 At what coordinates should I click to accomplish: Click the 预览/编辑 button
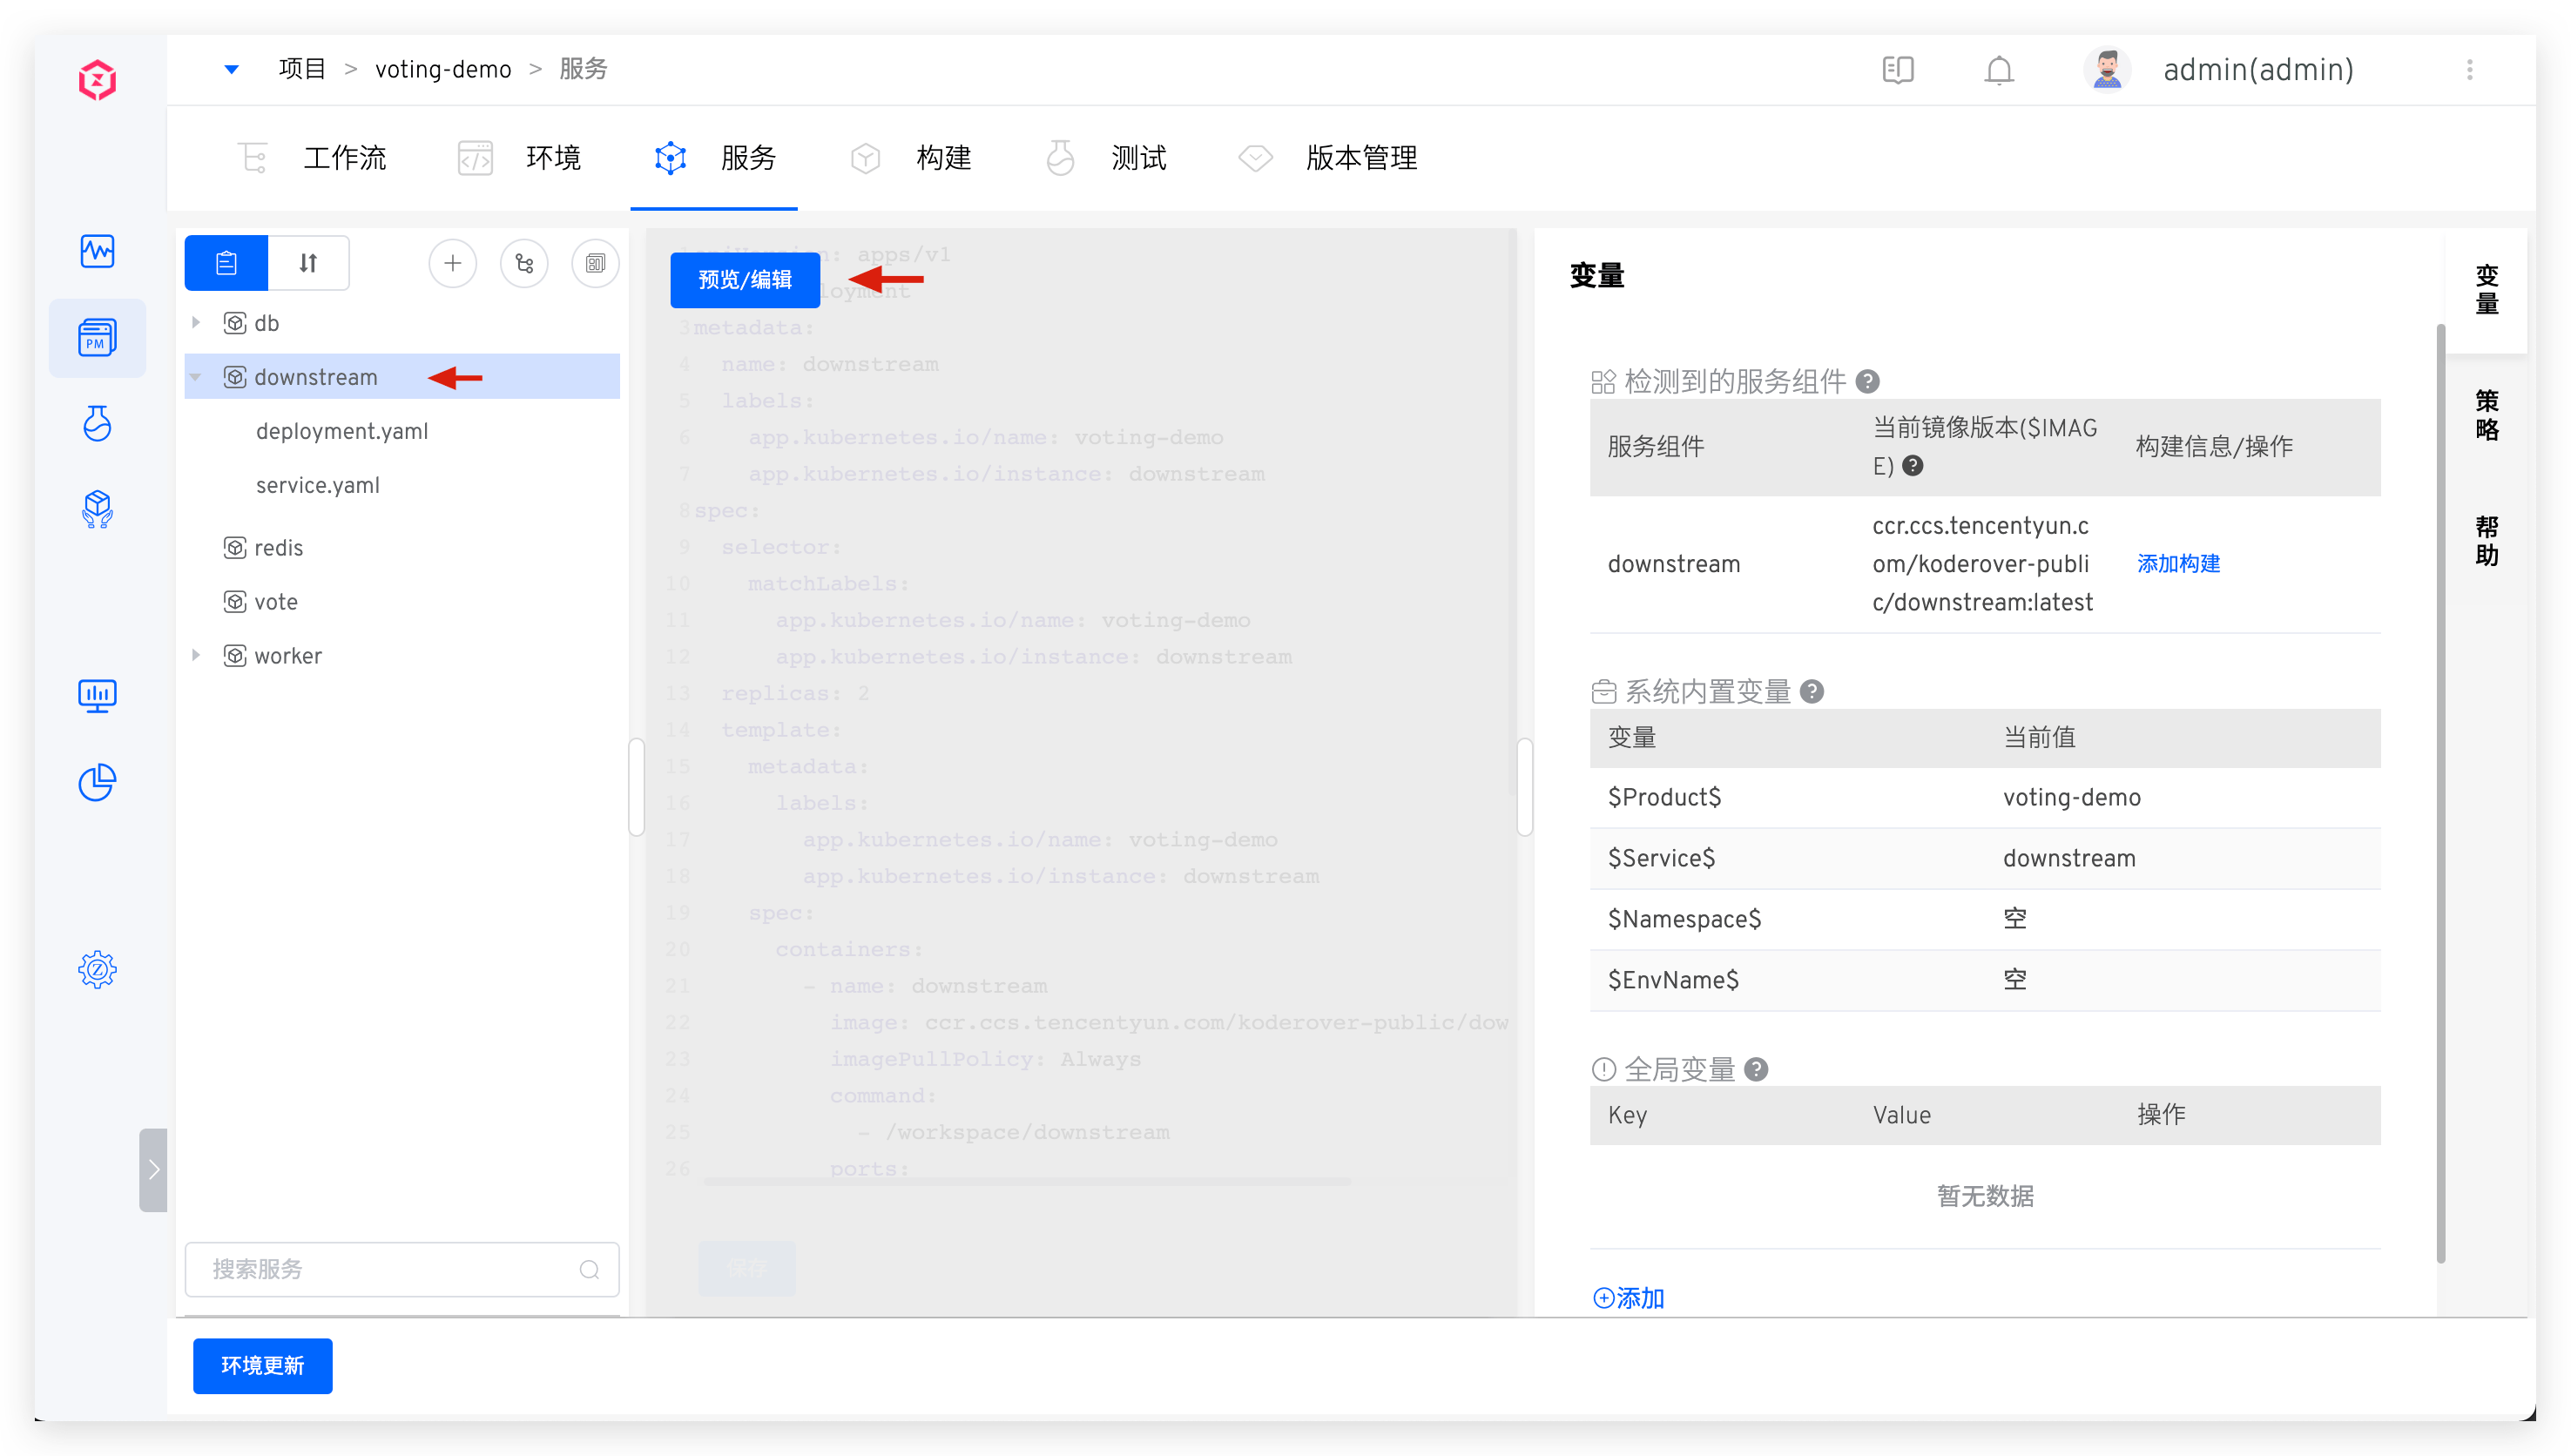745,280
